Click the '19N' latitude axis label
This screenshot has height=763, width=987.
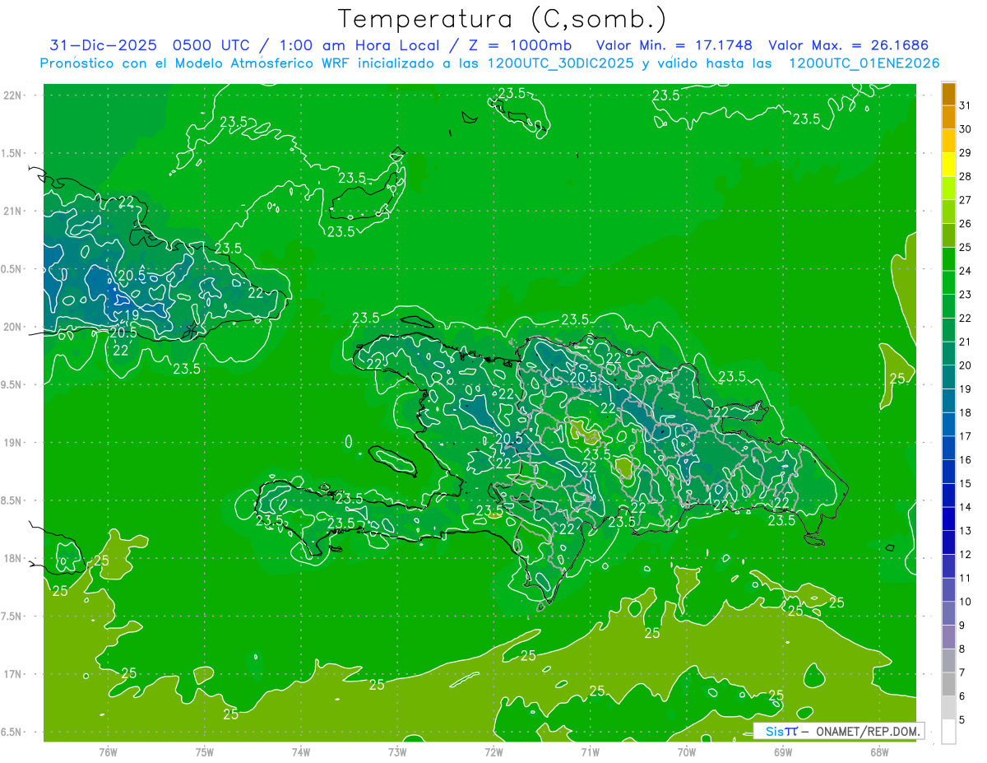coord(13,443)
